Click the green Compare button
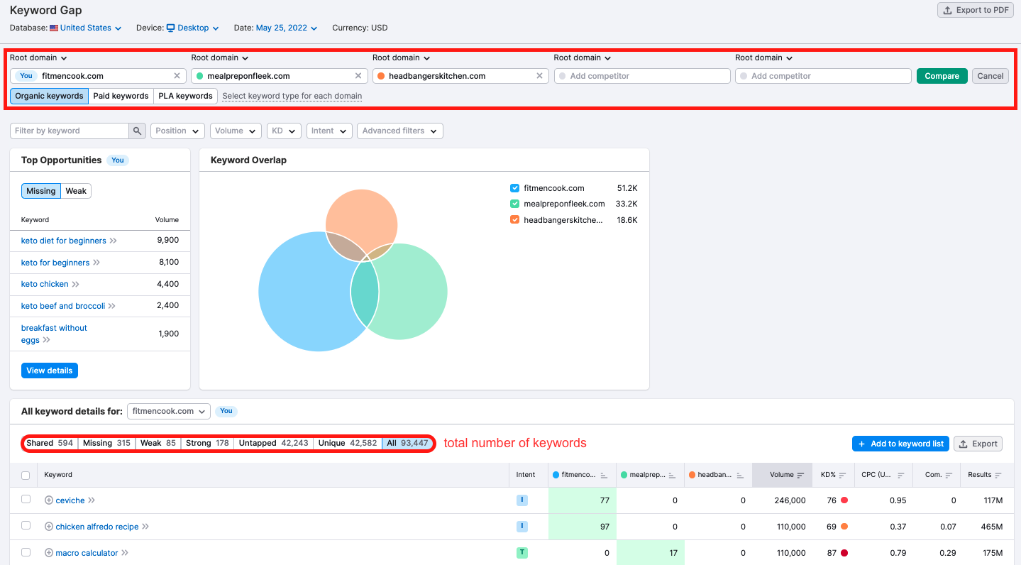This screenshot has width=1021, height=565. [942, 76]
